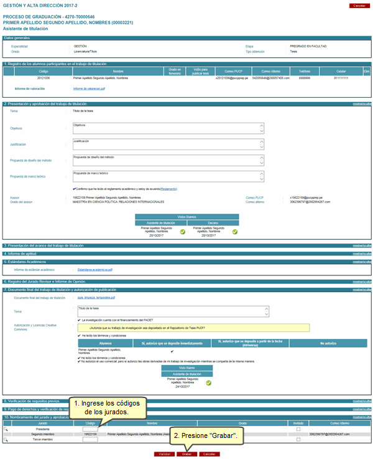The height and width of the screenshot is (461, 373).
Task: Click down arrow in section 7 Tema box
Action: pyautogui.click(x=267, y=314)
